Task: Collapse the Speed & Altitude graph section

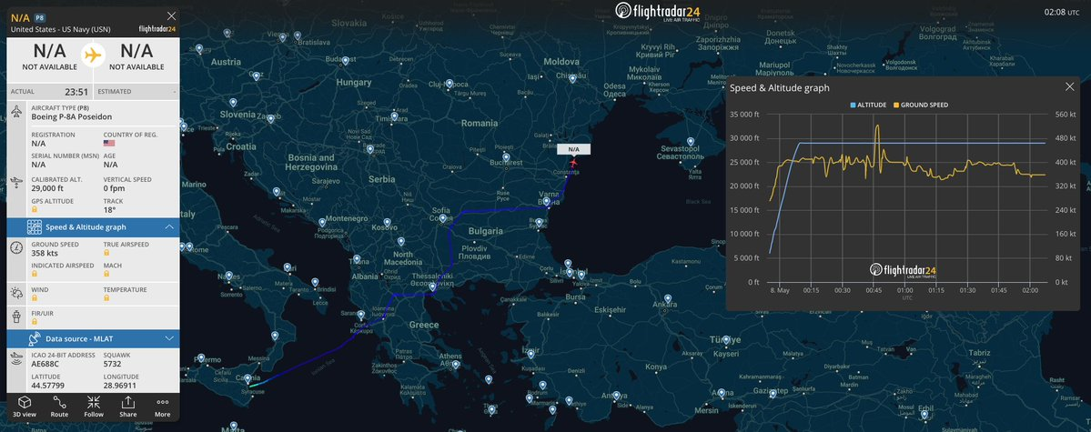Action: click(x=169, y=226)
